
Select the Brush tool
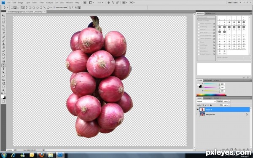coord(3,40)
